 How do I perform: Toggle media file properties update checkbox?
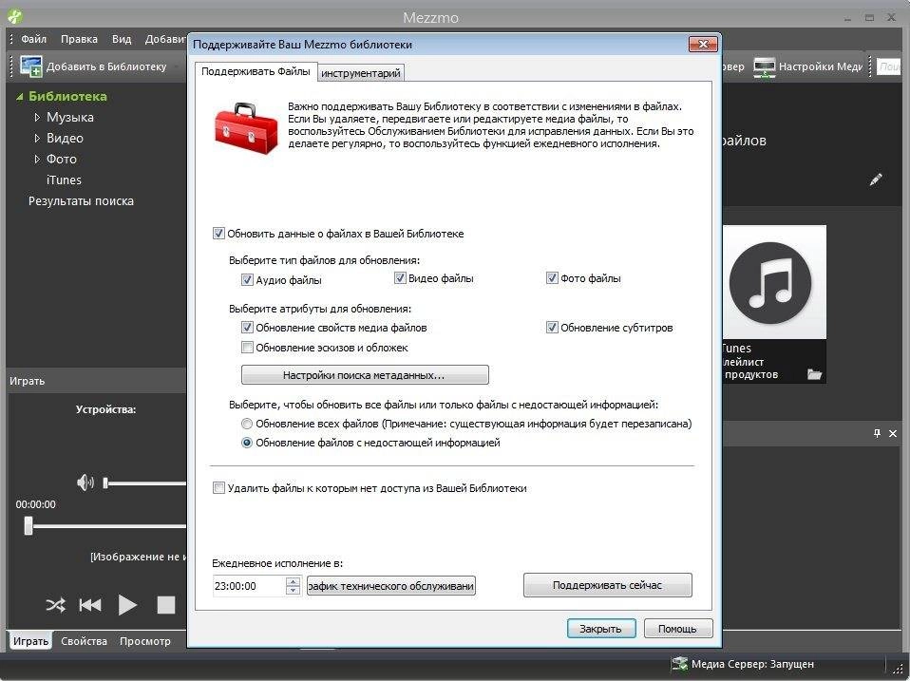coord(247,327)
